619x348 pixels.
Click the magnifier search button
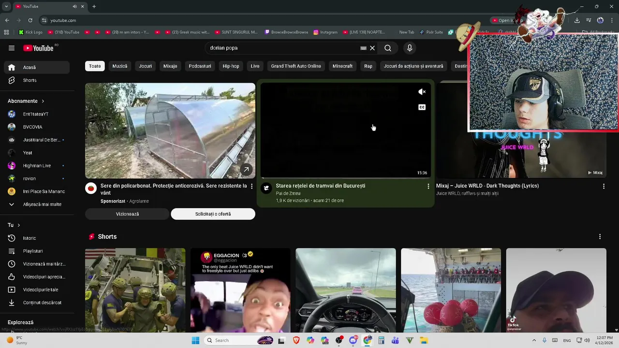coord(388,48)
